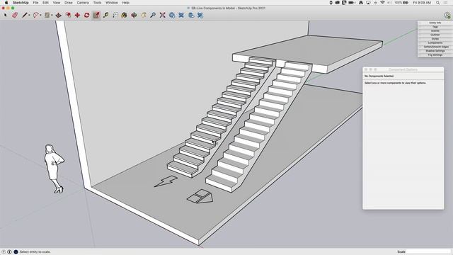Expand the Outliner tray panel

click(435, 35)
